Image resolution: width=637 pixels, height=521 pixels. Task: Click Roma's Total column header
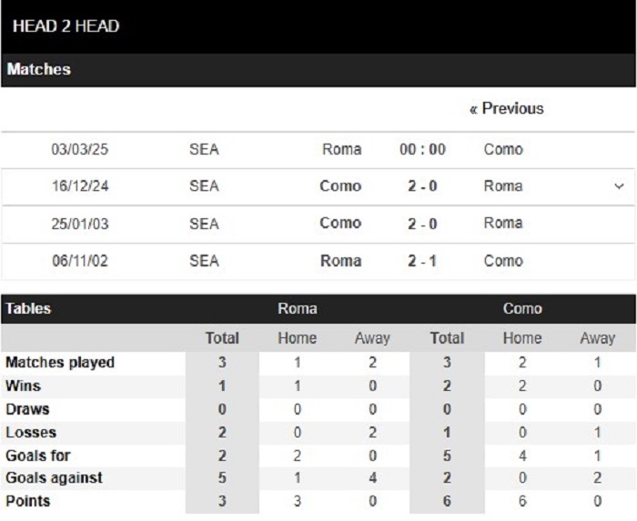click(x=222, y=338)
